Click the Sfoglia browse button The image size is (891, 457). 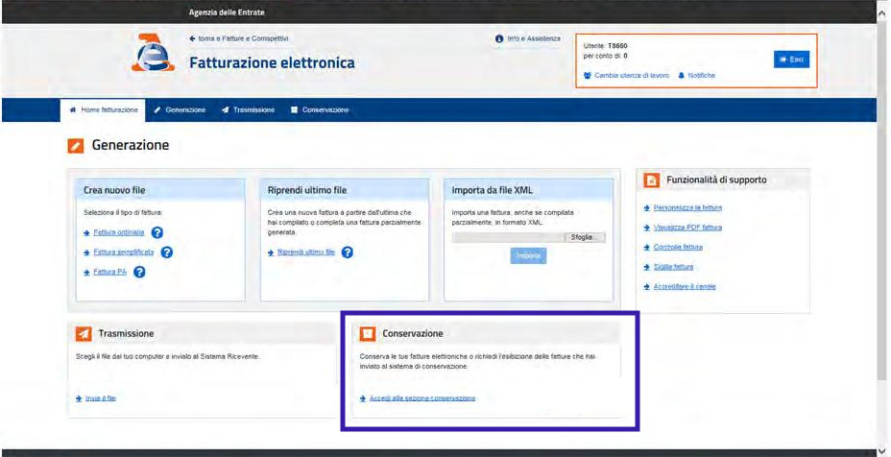pyautogui.click(x=585, y=237)
